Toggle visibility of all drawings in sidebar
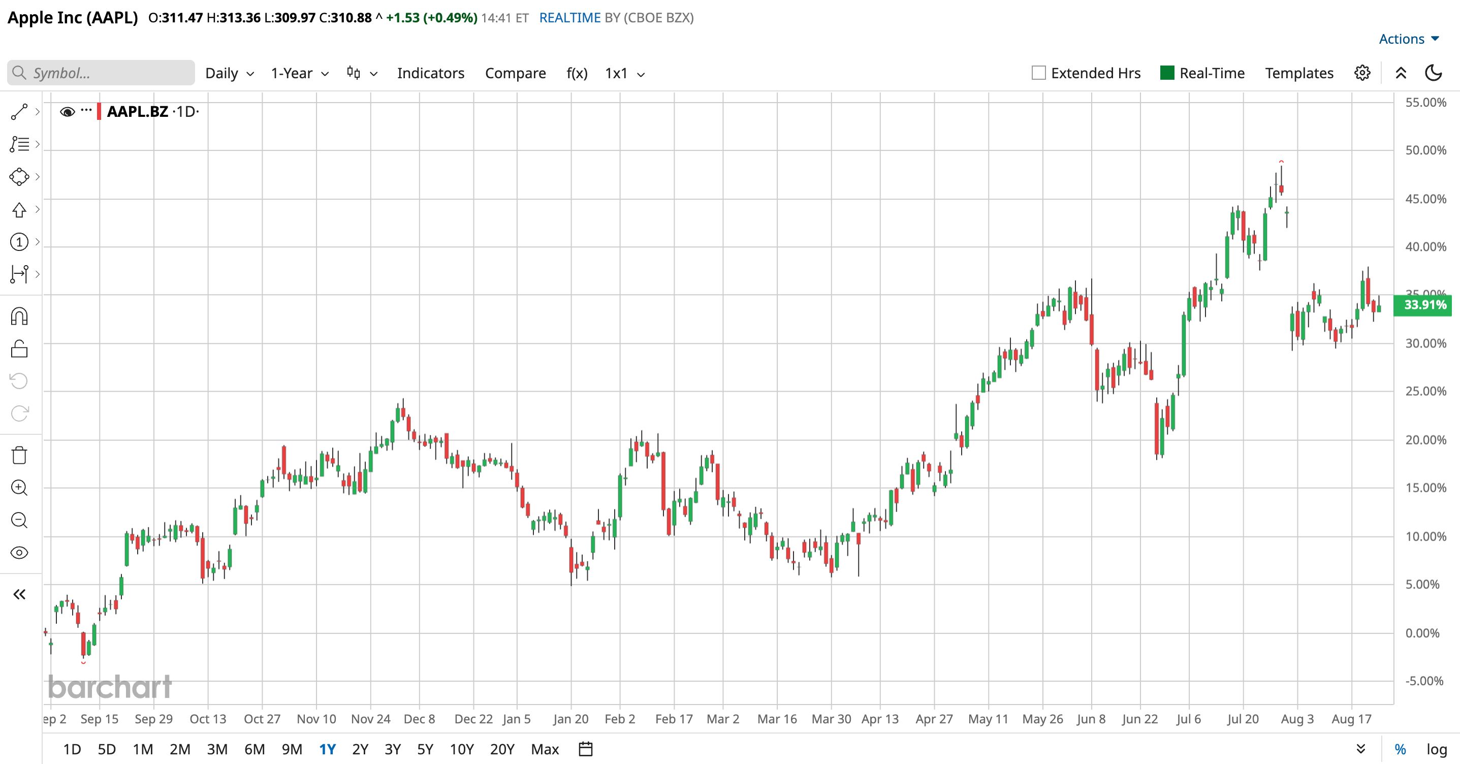The height and width of the screenshot is (764, 1460). click(x=19, y=553)
